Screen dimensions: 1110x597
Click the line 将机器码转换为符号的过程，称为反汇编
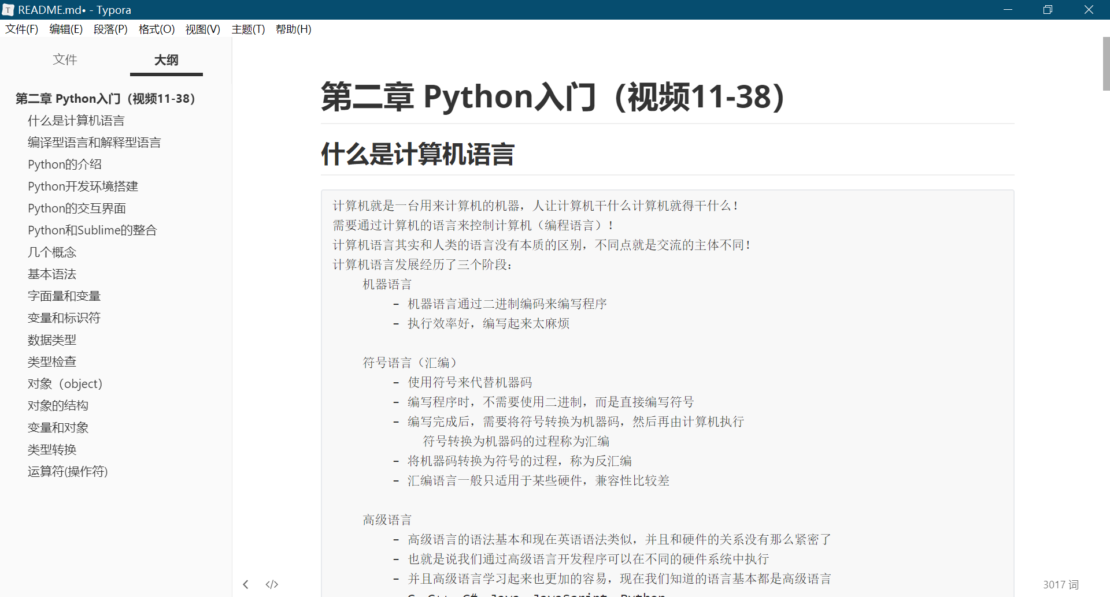click(519, 461)
